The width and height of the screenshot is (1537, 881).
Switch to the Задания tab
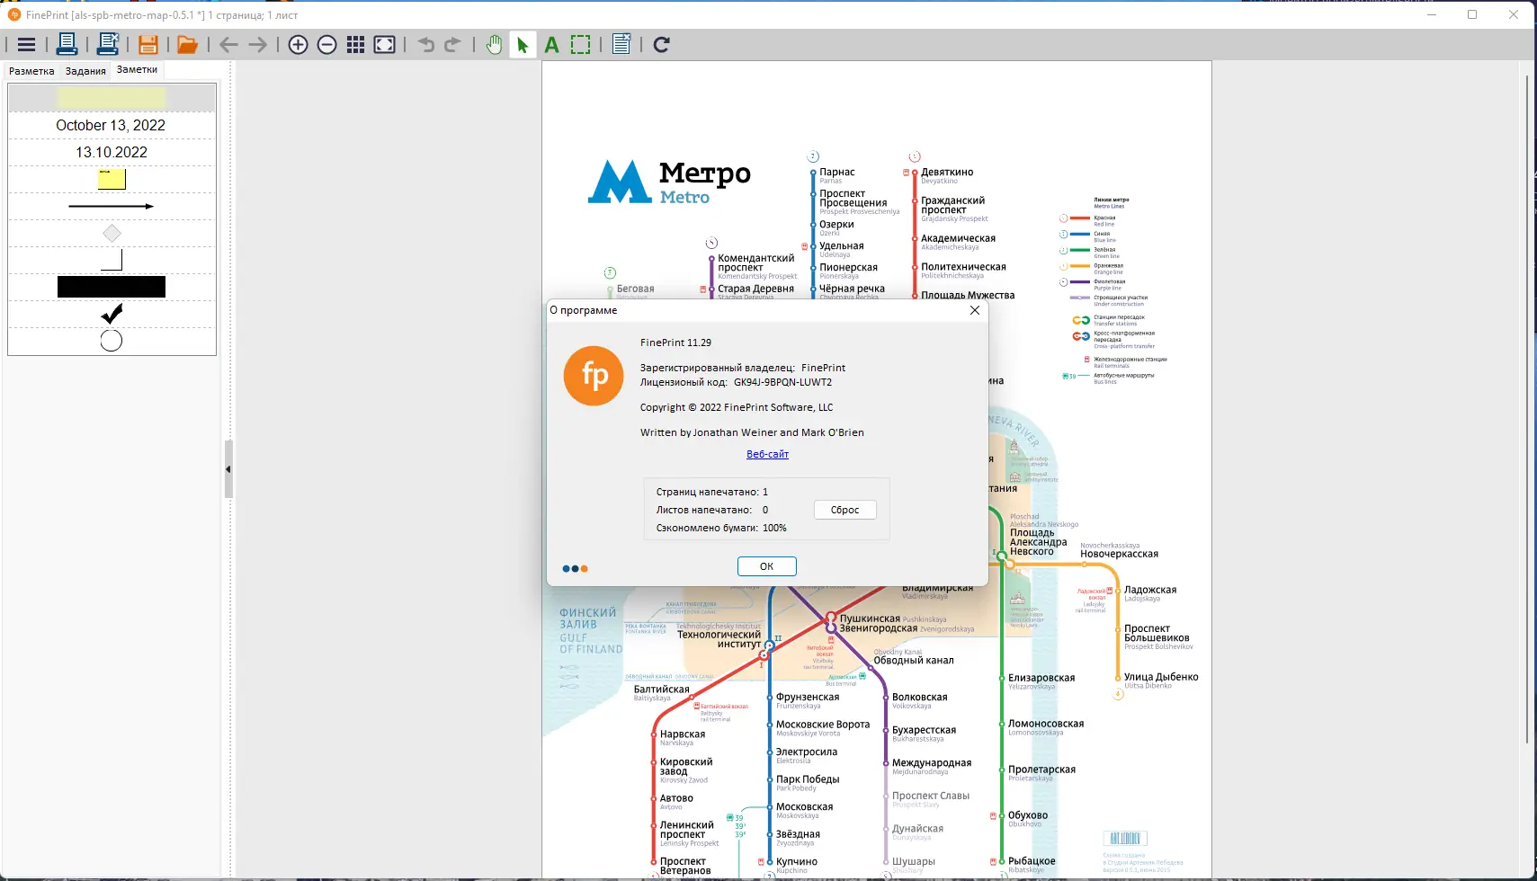85,71
